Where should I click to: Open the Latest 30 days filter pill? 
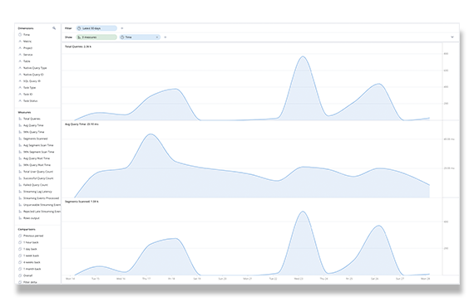coord(96,28)
